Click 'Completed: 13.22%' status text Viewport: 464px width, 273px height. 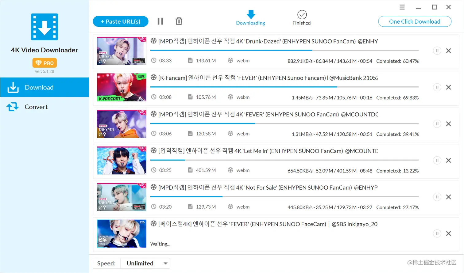click(397, 171)
